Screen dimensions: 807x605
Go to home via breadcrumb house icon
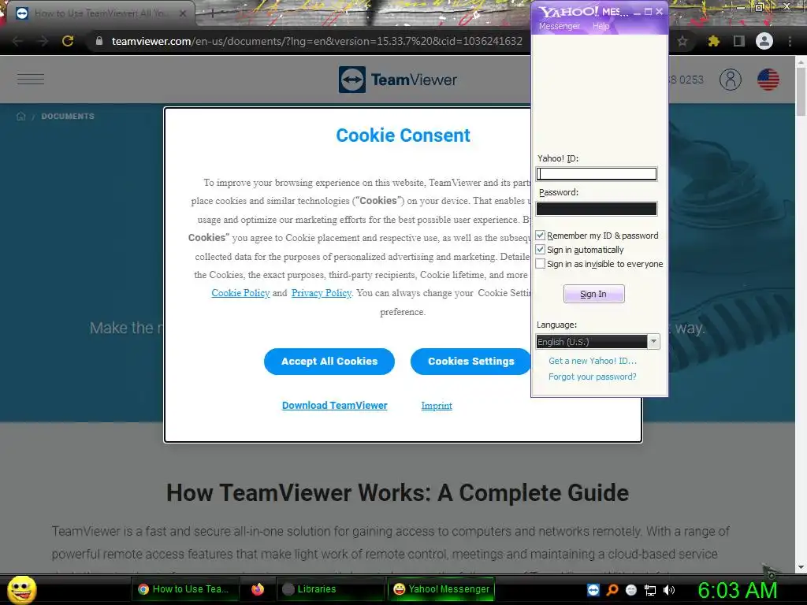21,117
